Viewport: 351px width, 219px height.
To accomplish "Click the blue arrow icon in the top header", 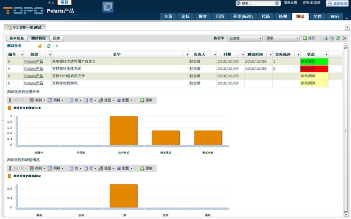I will 107,7.
